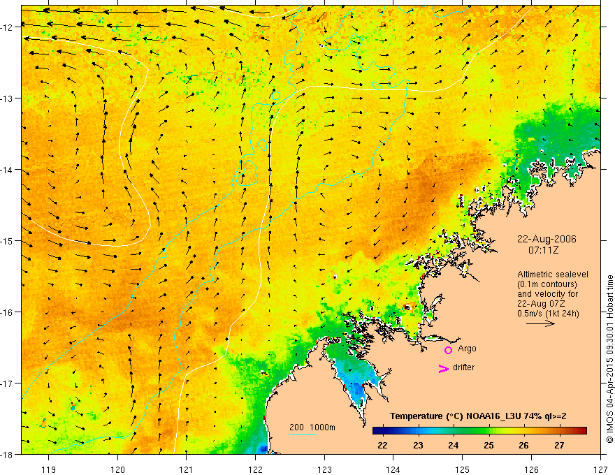Click latitude axis label -14
615x475 pixels.
point(8,170)
